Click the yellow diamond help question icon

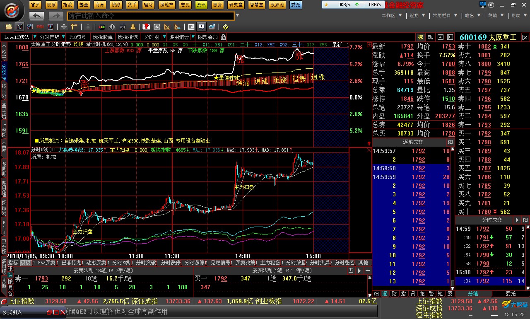coord(225,27)
